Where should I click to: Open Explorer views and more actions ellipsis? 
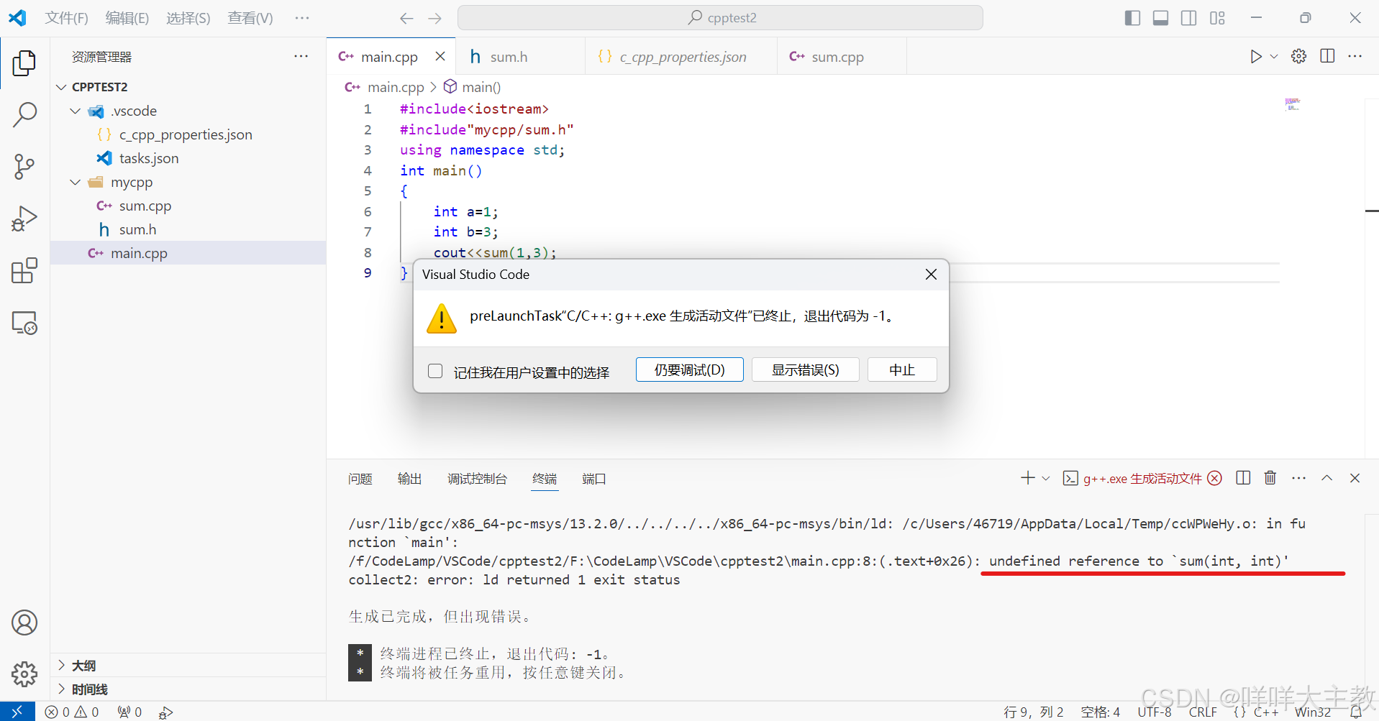click(301, 56)
